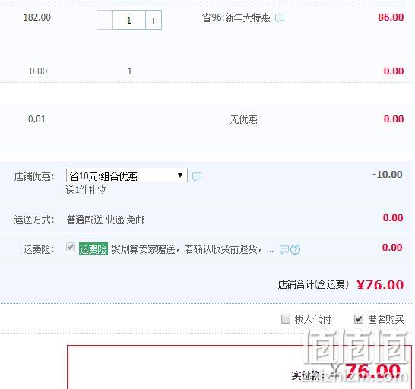Click comment icon beside store discount dropdown

197,176
